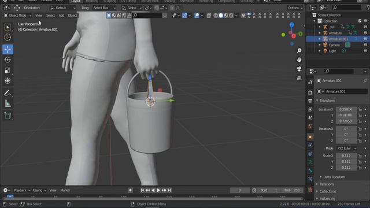The width and height of the screenshot is (370, 208).
Task: Activate the 3D Cursor tool
Action: pyautogui.click(x=8, y=37)
